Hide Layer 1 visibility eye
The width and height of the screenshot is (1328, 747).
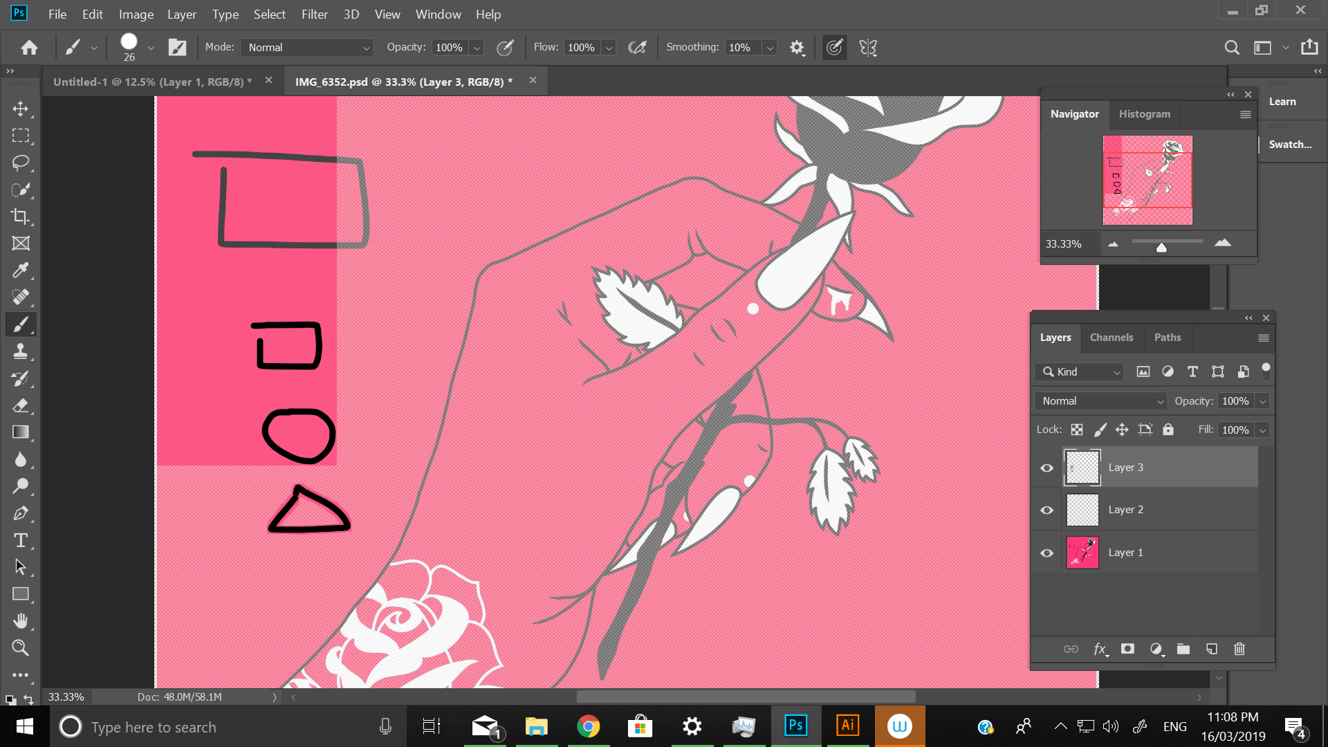pos(1047,553)
